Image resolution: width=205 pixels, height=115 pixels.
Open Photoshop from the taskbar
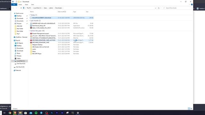[52, 113]
